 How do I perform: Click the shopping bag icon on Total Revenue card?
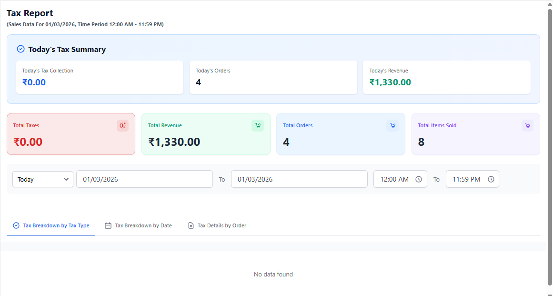[x=258, y=125]
